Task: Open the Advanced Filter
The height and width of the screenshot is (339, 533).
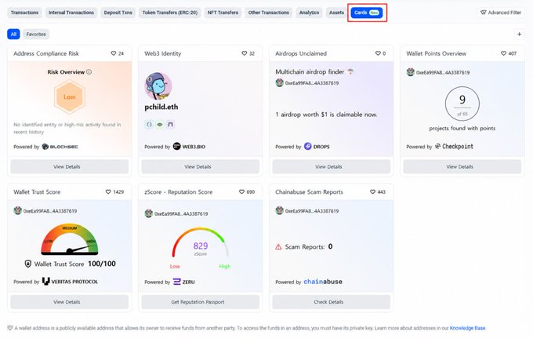Action: pyautogui.click(x=501, y=13)
